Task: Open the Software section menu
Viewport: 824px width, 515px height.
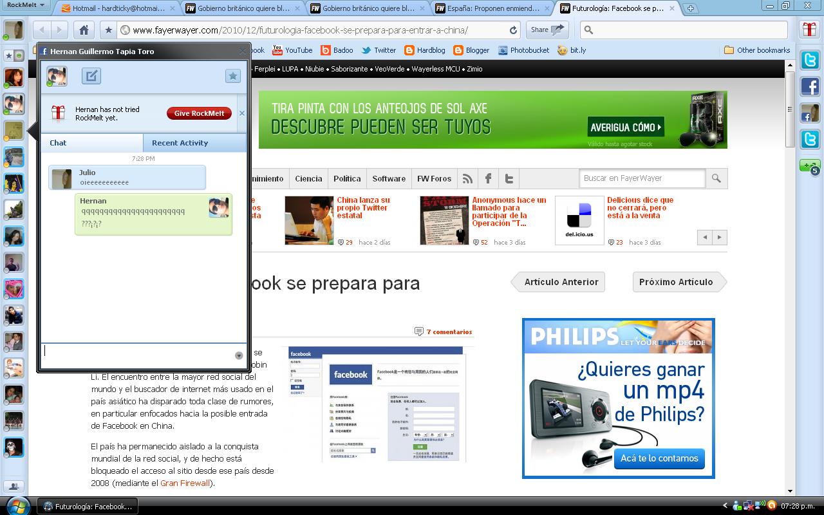Action: tap(389, 178)
